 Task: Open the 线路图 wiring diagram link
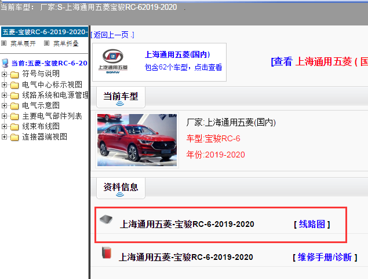pos(312,225)
